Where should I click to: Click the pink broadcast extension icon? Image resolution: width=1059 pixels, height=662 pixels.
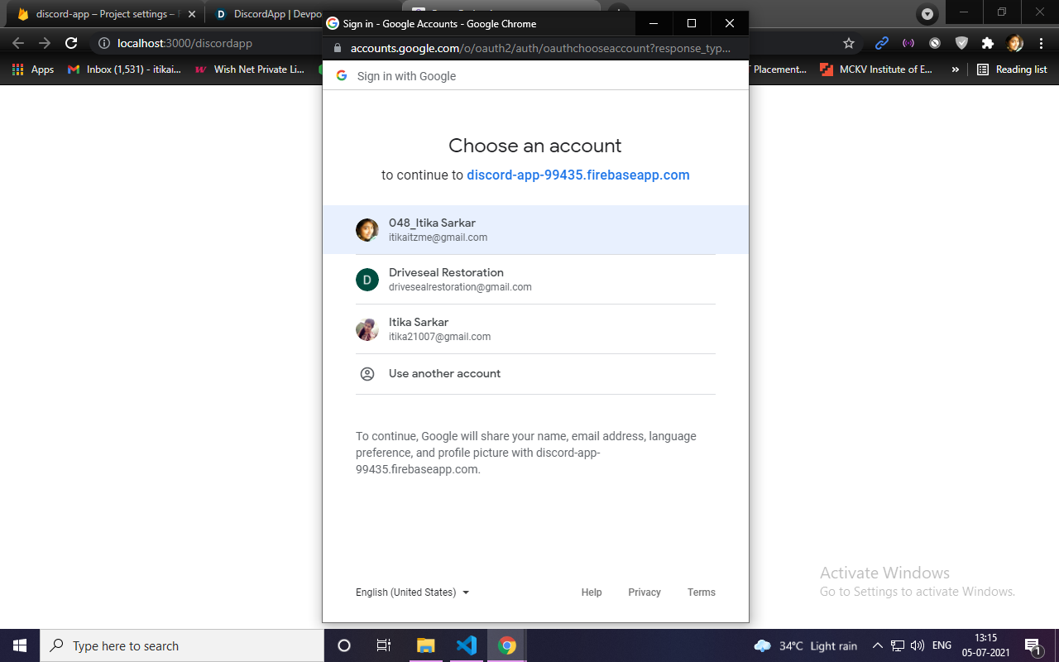908,43
